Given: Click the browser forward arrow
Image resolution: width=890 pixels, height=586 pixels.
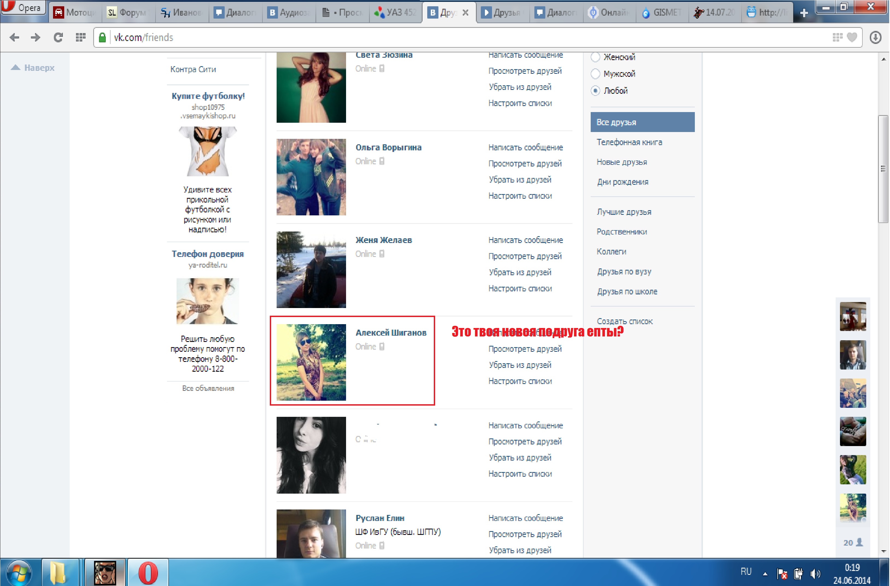Looking at the screenshot, I should [36, 37].
